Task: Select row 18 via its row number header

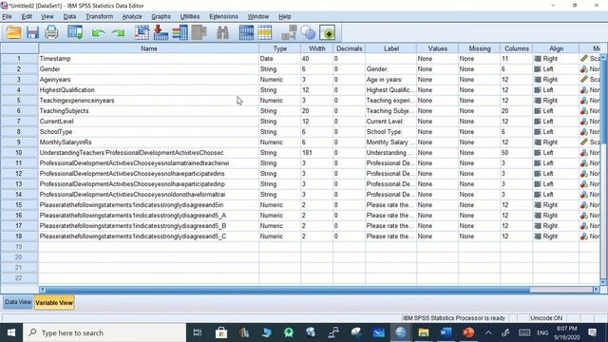Action: coord(19,237)
